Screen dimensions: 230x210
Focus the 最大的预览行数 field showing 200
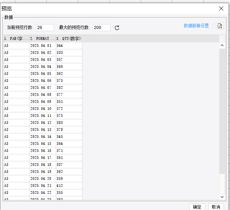pos(101,28)
